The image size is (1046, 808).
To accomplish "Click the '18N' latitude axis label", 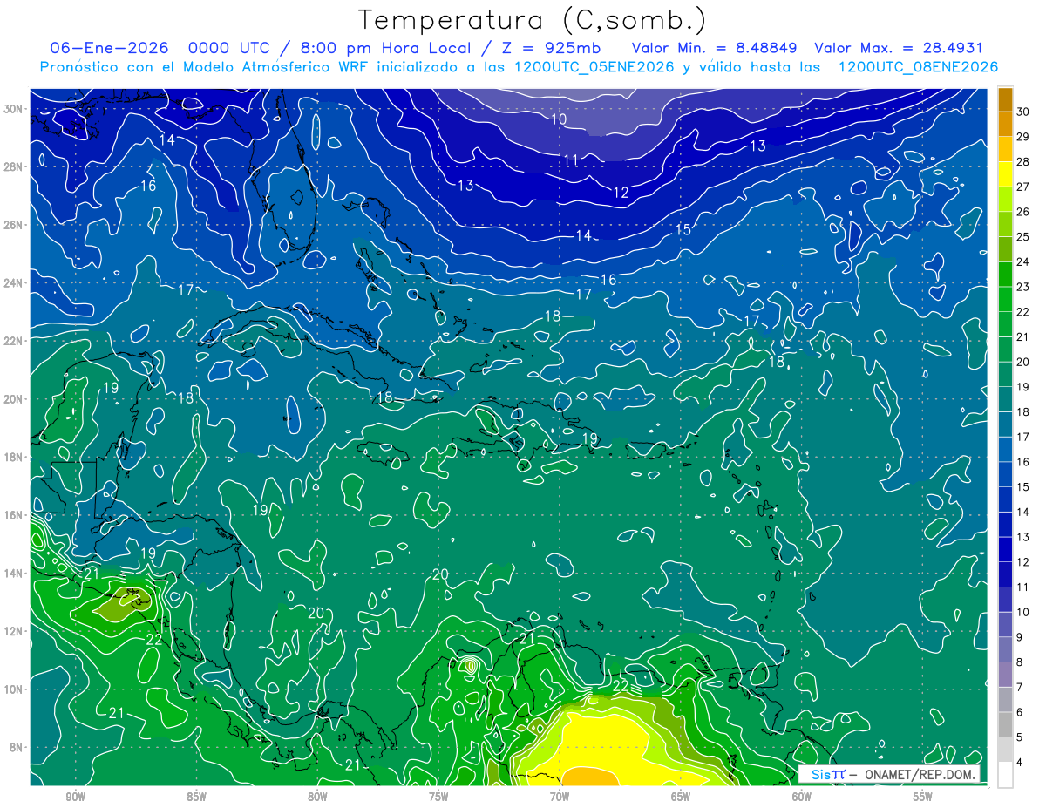I will (x=13, y=457).
